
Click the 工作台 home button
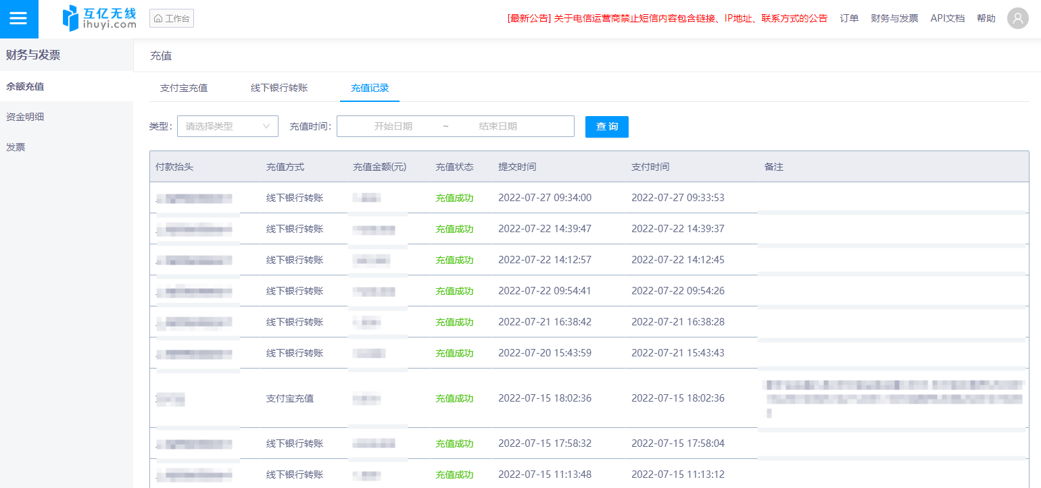pyautogui.click(x=172, y=18)
